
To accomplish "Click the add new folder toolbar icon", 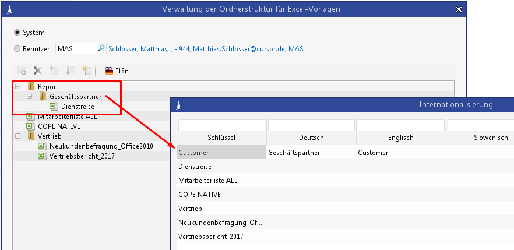I will (x=22, y=71).
